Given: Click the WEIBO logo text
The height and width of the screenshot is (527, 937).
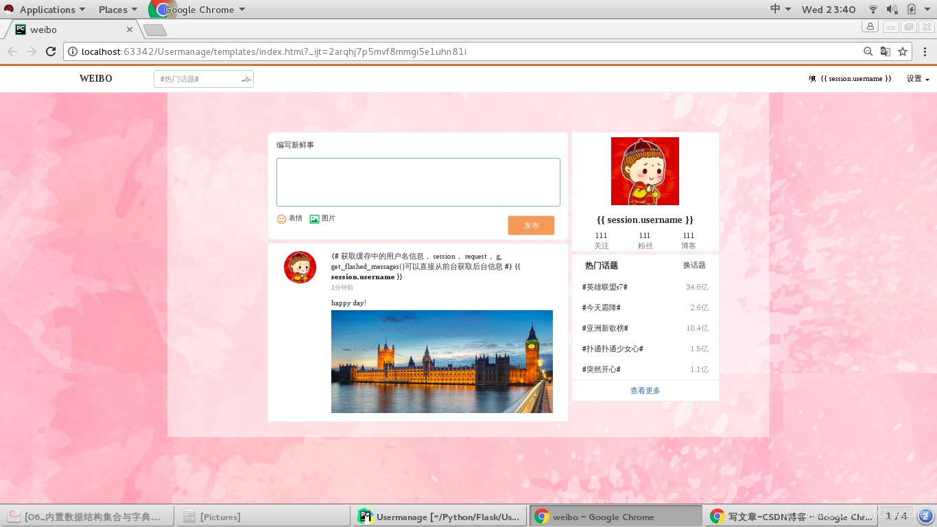Looking at the screenshot, I should pos(96,78).
